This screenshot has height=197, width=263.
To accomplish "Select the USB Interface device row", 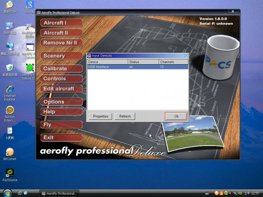I will [138, 67].
